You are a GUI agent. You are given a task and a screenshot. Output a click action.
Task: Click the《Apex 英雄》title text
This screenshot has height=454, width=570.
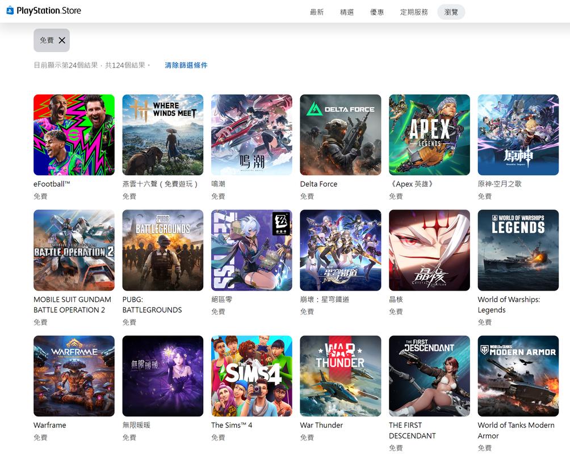pos(412,184)
